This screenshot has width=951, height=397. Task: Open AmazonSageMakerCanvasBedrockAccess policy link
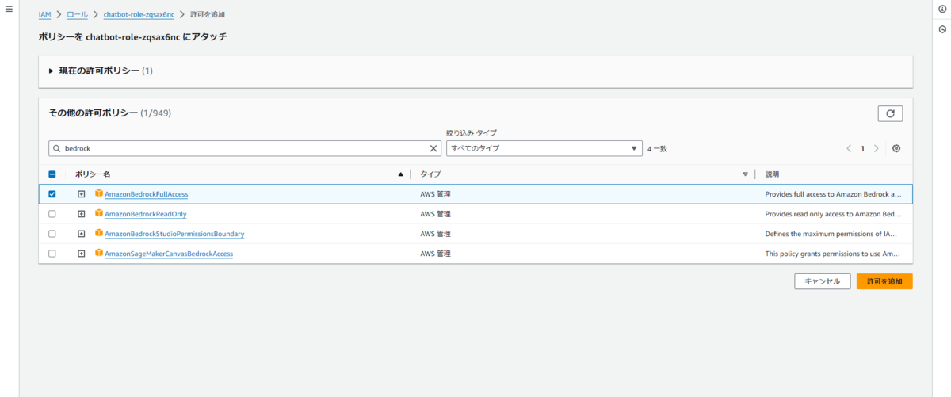coord(169,254)
